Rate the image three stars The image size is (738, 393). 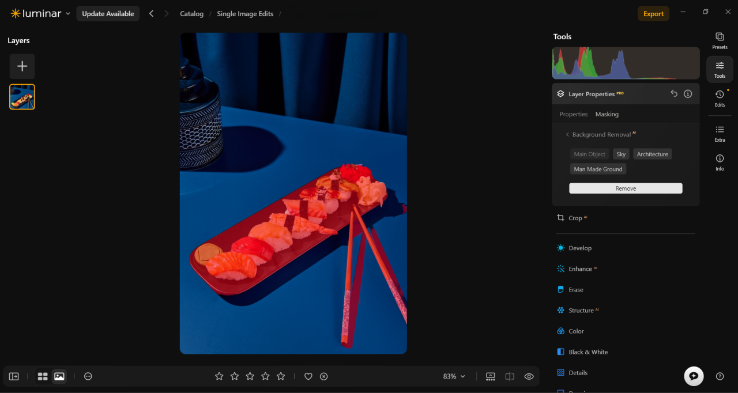tap(250, 376)
